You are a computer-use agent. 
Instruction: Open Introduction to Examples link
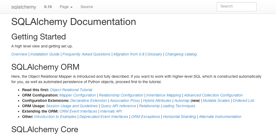(x=55, y=117)
